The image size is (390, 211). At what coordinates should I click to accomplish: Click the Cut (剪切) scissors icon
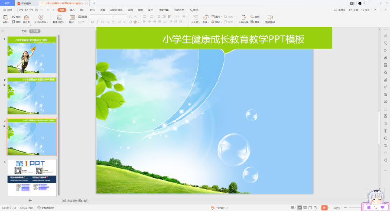pyautogui.click(x=13, y=16)
